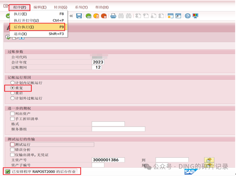The height and width of the screenshot is (176, 236).
Task: Click the 格式 input field
Action: coord(108,124)
